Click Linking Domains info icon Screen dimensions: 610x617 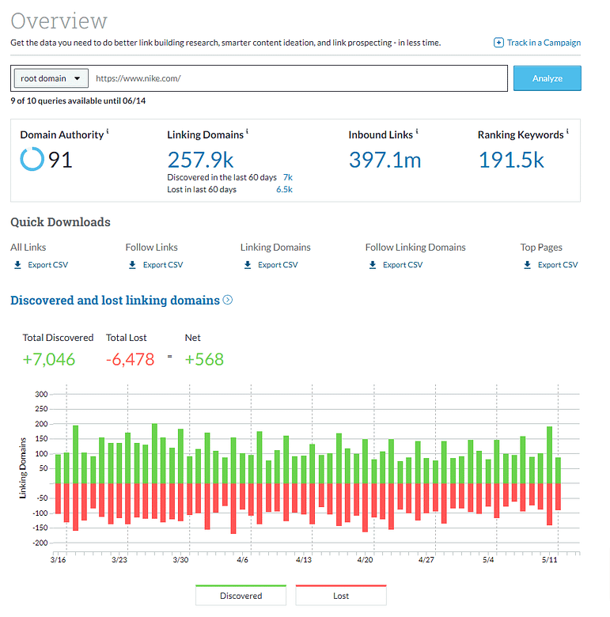pos(247,132)
